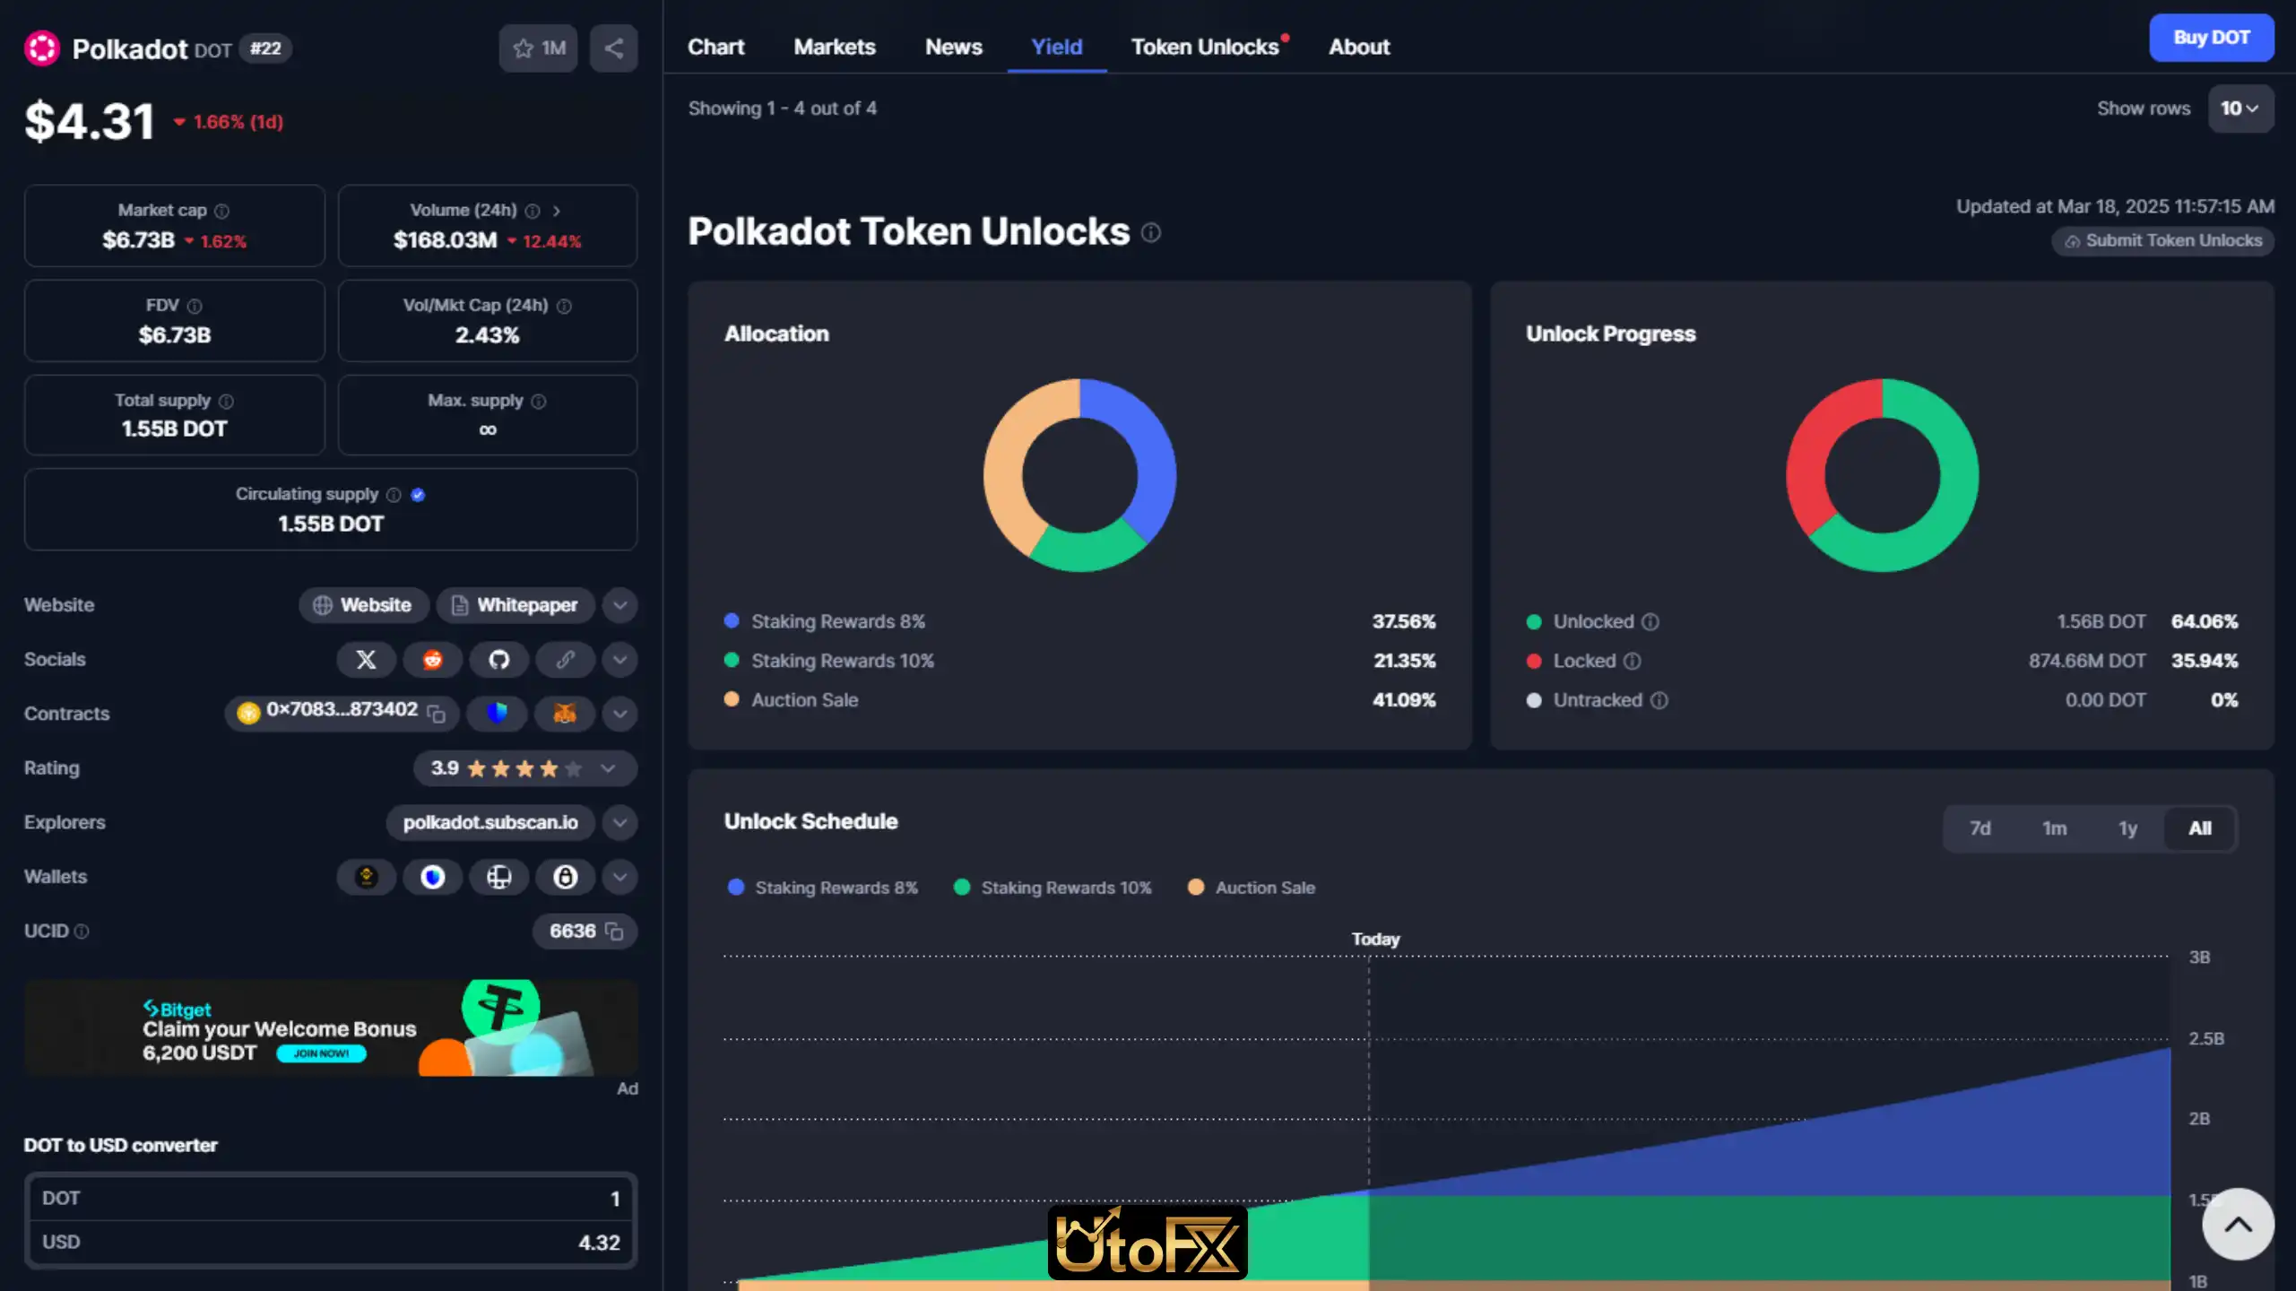Go to the About tab
The width and height of the screenshot is (2296, 1291).
1359,47
